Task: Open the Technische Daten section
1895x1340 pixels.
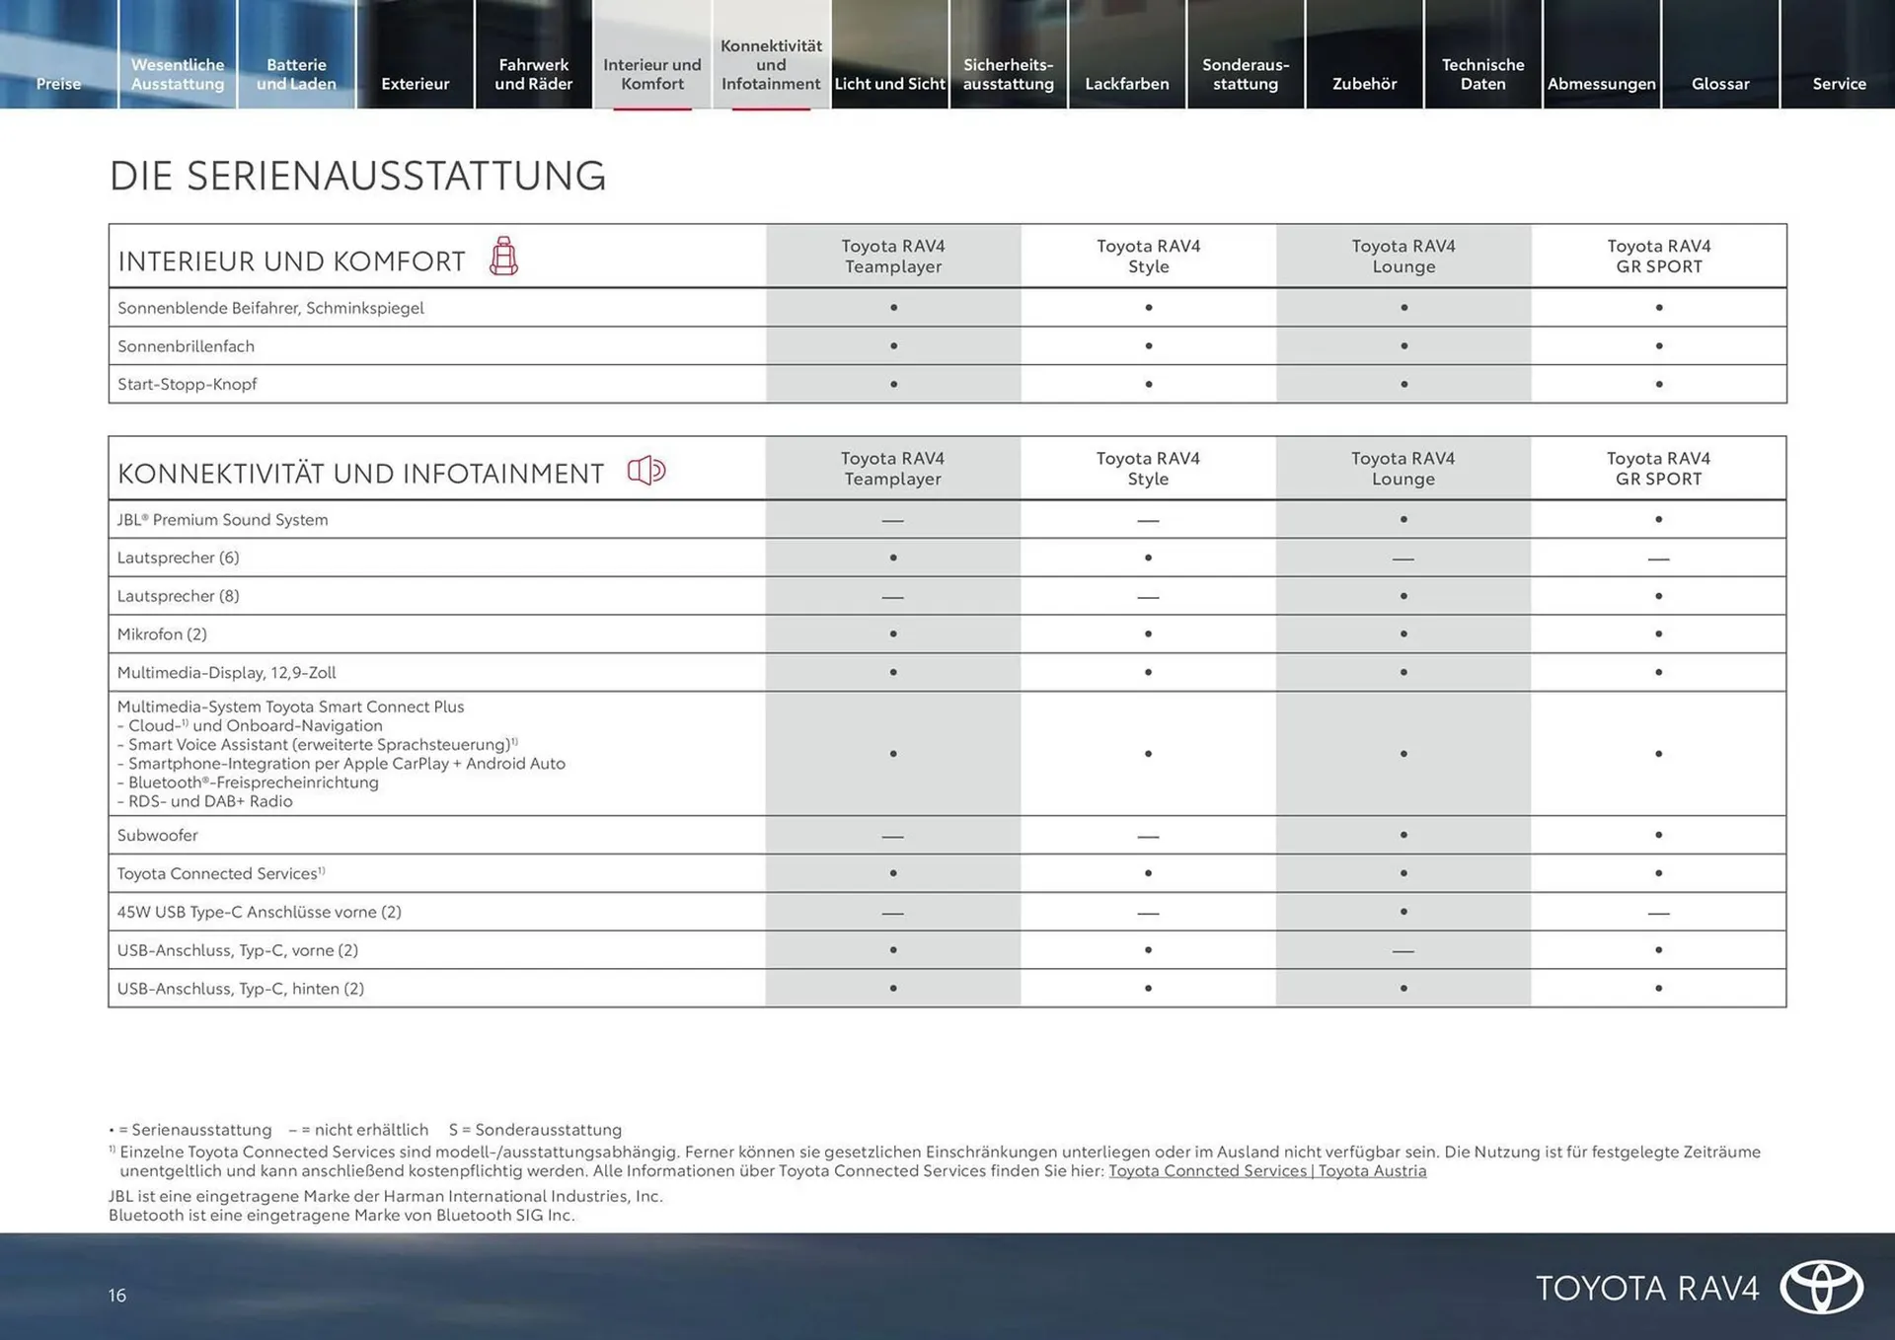Action: 1482,74
